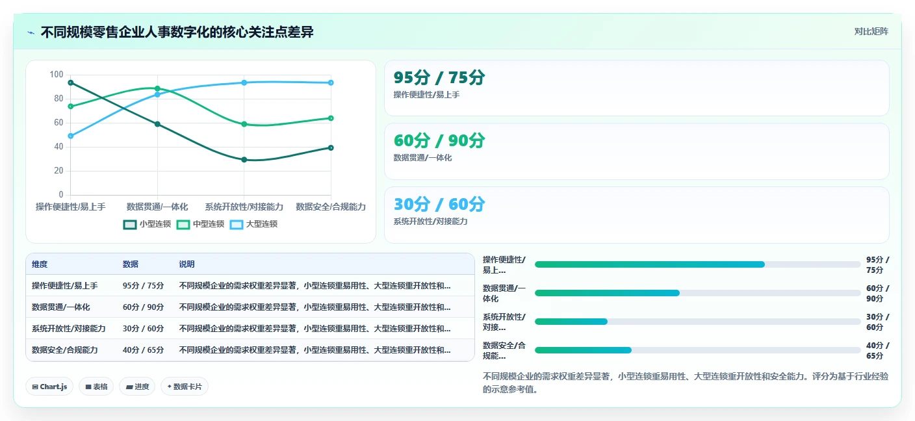Click the 30分 / 60分 data card
Image resolution: width=915 pixels, height=421 pixels.
click(636, 214)
